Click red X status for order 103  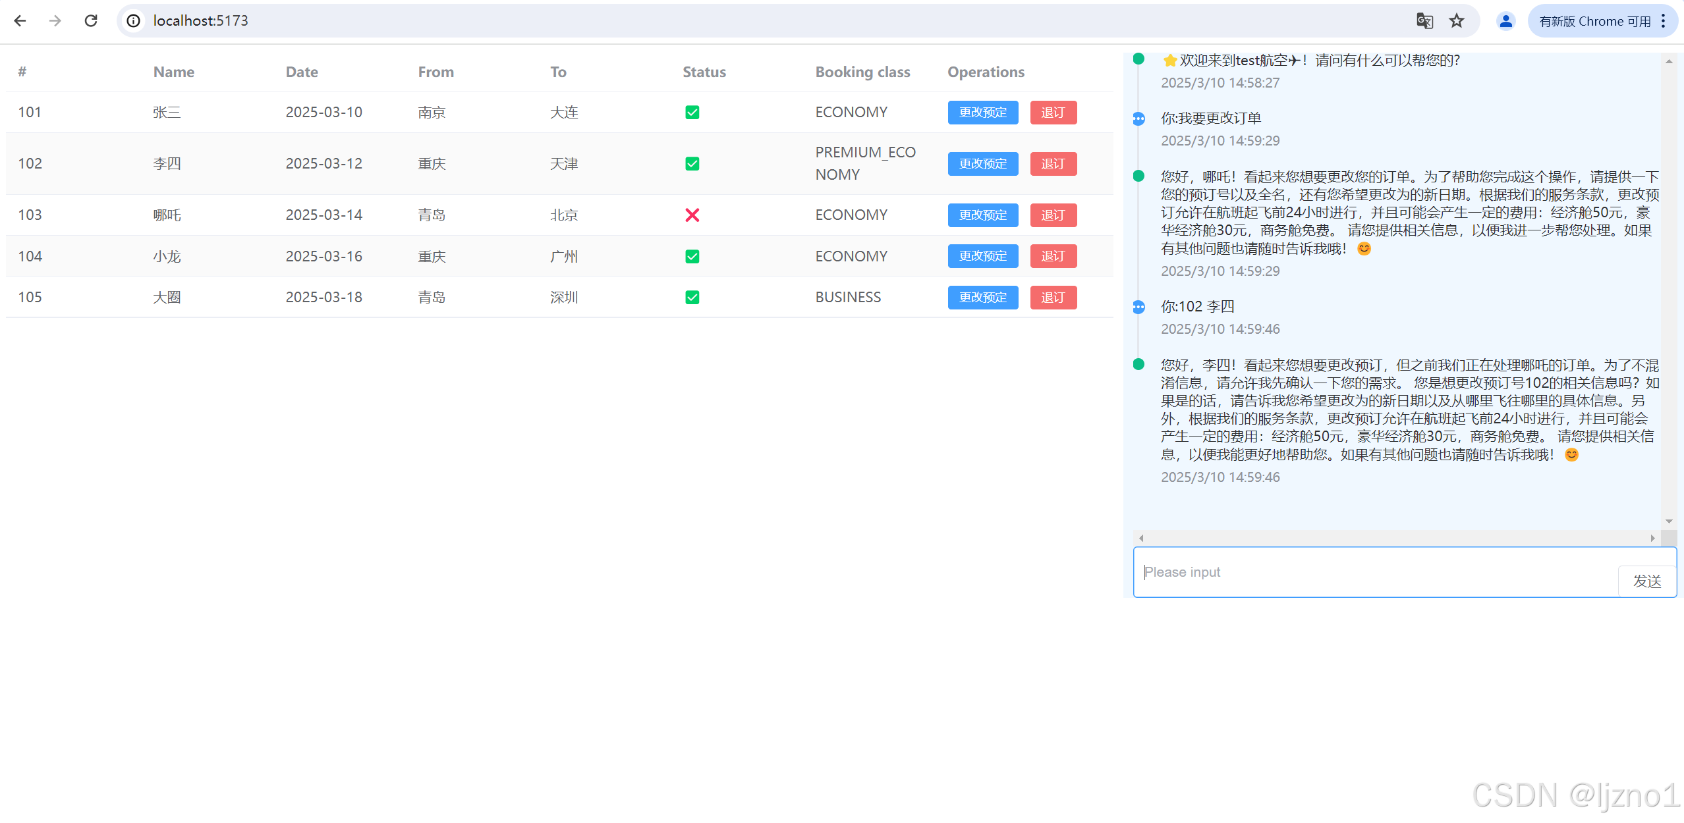692,215
